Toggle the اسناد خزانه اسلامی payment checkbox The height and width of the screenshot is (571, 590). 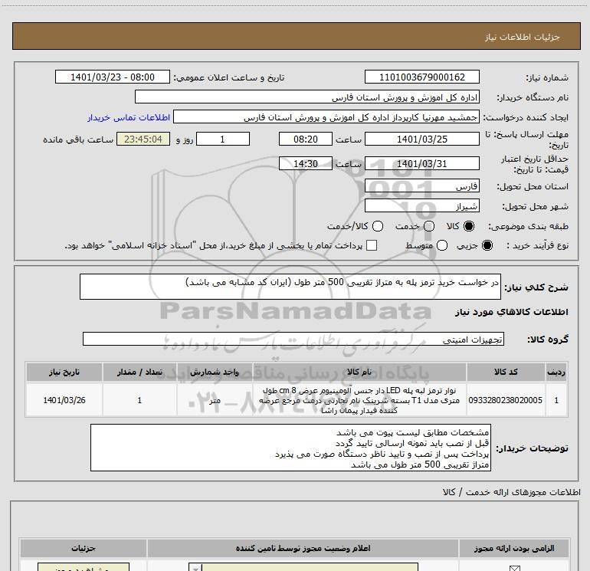point(372,245)
